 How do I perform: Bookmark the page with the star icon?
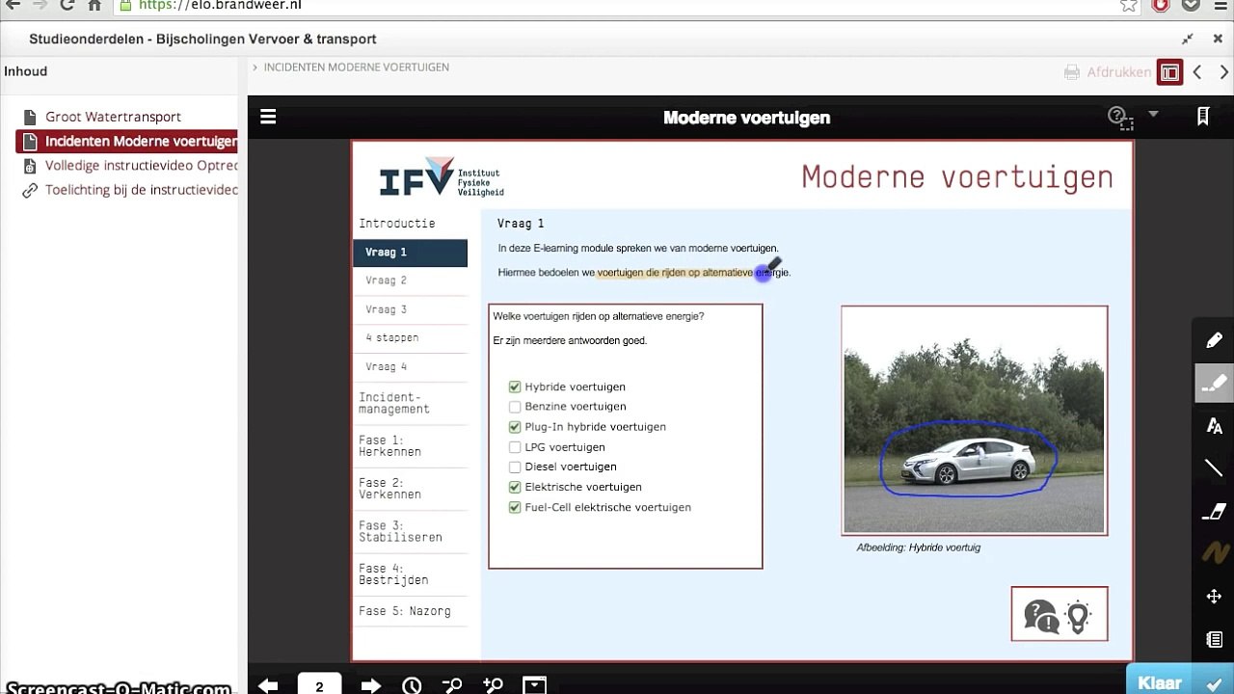1129,5
